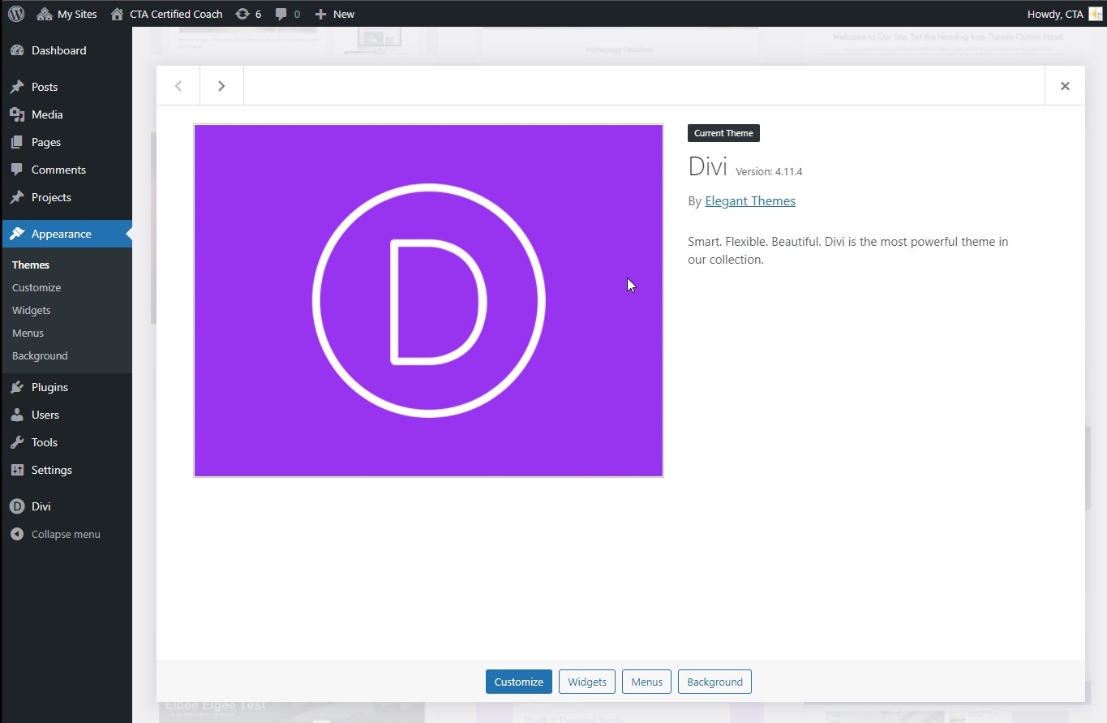This screenshot has width=1107, height=723.
Task: Click the Media library sidebar icon
Action: 17,114
